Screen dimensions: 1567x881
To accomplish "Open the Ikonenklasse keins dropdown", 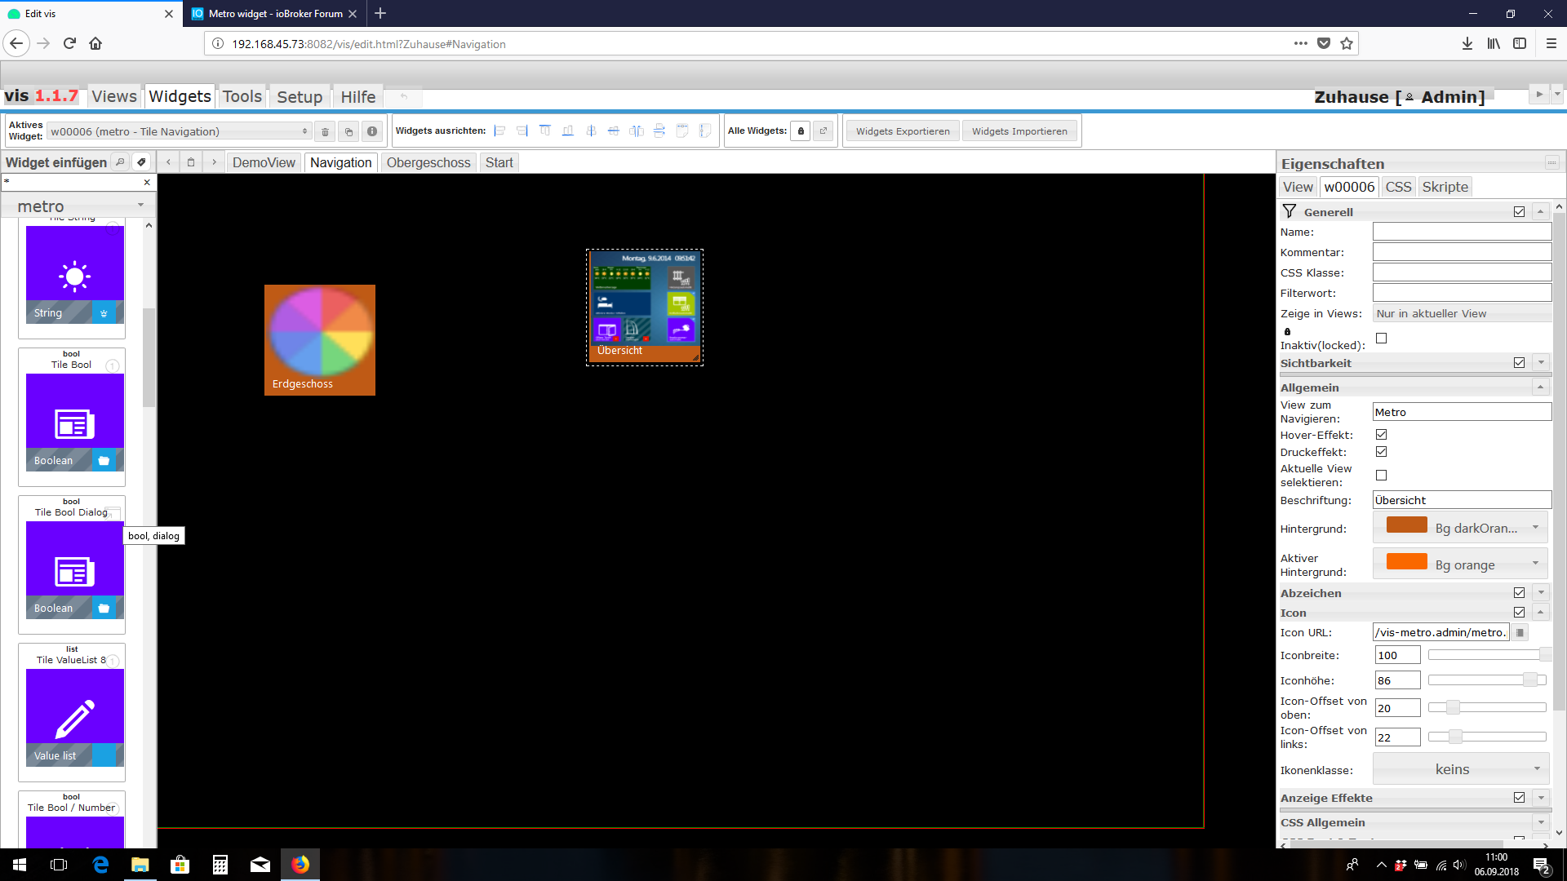I will pos(1461,769).
